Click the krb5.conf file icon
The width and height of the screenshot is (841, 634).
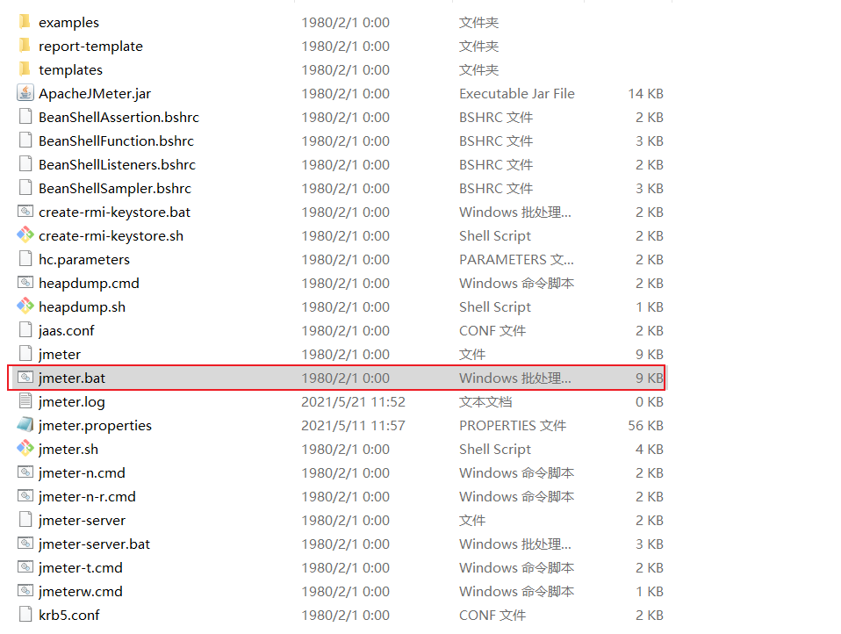25,614
